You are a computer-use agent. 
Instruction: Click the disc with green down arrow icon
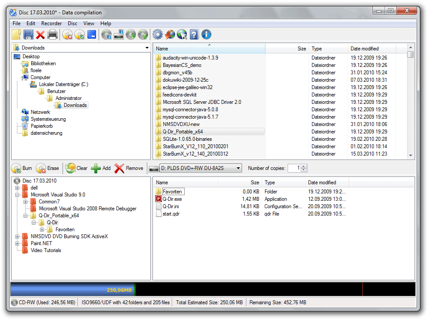[x=131, y=35]
